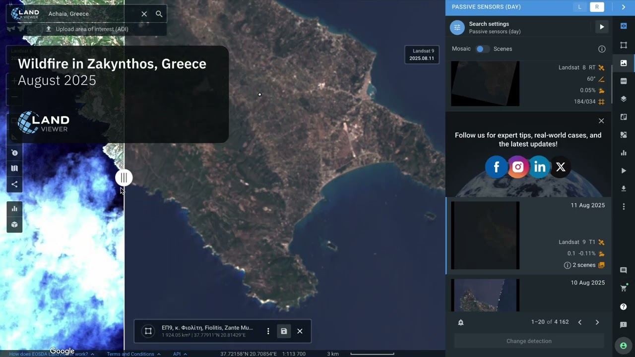The width and height of the screenshot is (635, 357).
Task: Clear the Achaia, Greece search text
Action: (x=144, y=14)
